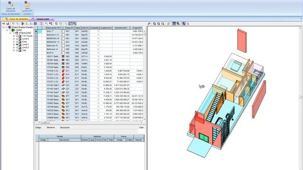303x170 pixels.
Task: Click the wall icon in row 19
Action: (x=63, y=96)
